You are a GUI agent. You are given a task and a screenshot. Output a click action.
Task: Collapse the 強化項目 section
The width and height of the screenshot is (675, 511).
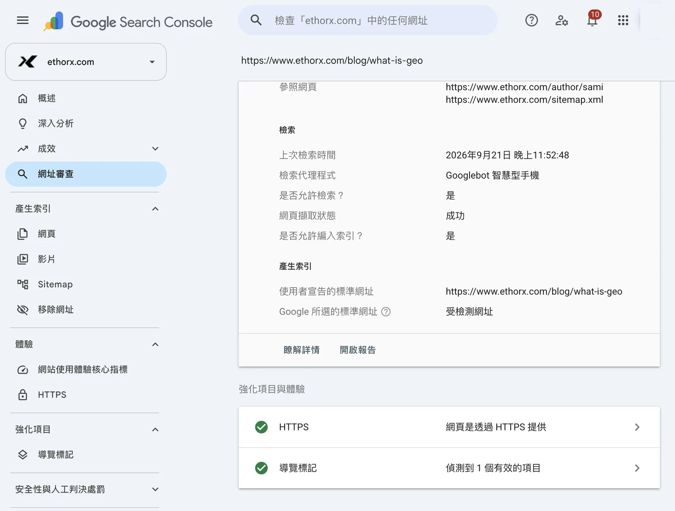tap(155, 430)
